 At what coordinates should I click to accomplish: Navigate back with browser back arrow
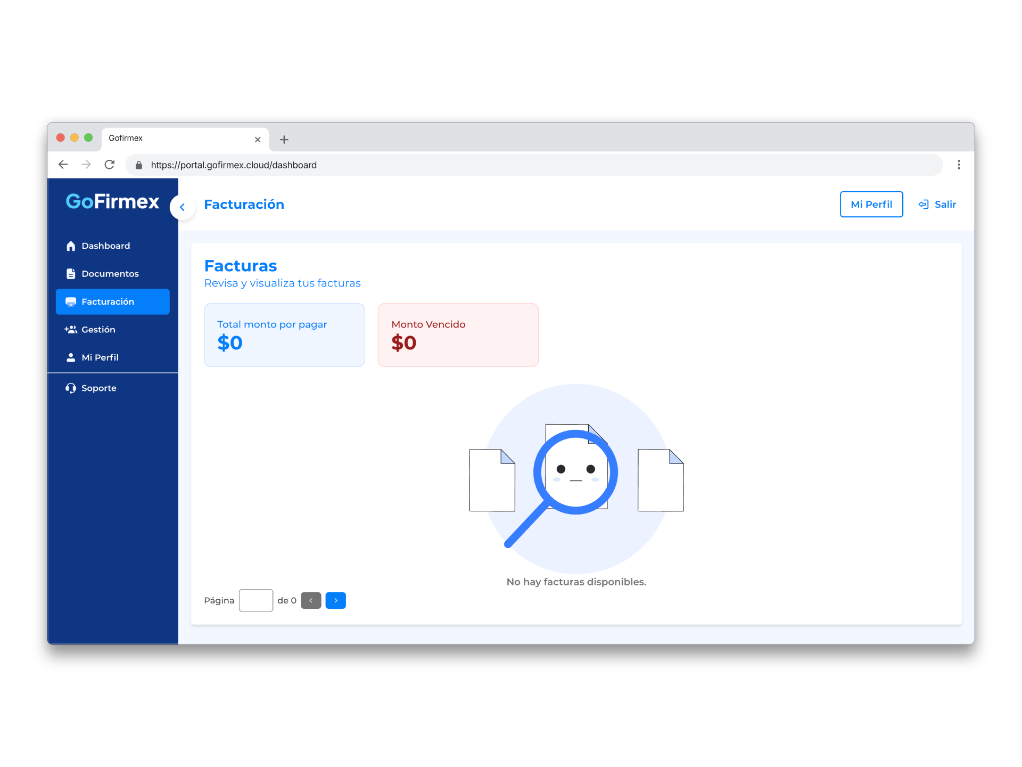point(63,165)
